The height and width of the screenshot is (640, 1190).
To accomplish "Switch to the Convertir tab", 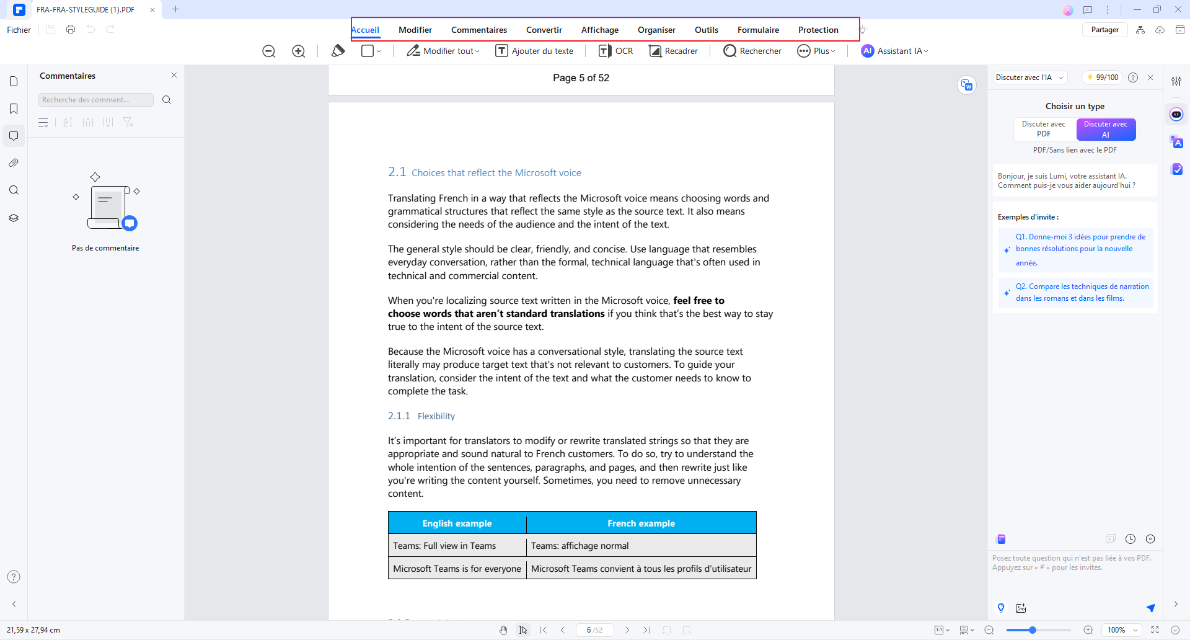I will [544, 30].
